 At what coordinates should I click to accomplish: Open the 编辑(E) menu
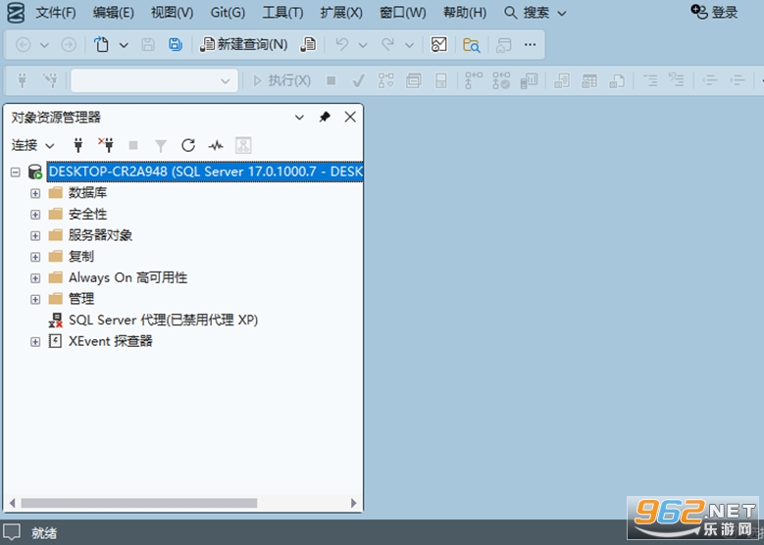[113, 13]
